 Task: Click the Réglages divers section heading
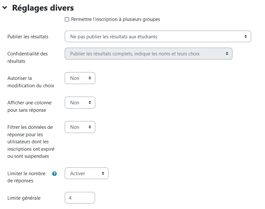[x=43, y=8]
